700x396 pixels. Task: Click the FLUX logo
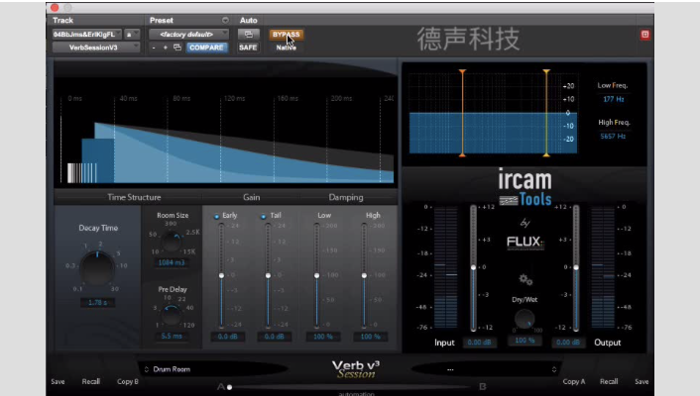click(525, 243)
